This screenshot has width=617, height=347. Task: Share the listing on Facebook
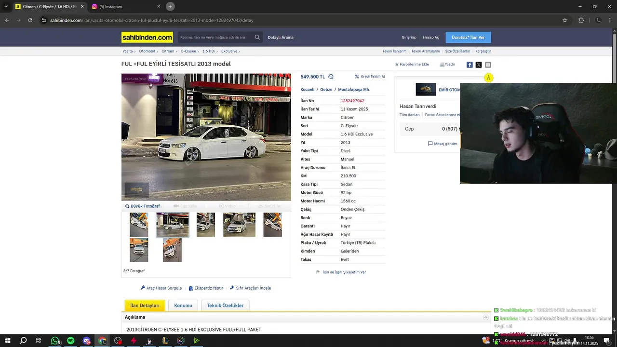pyautogui.click(x=469, y=65)
